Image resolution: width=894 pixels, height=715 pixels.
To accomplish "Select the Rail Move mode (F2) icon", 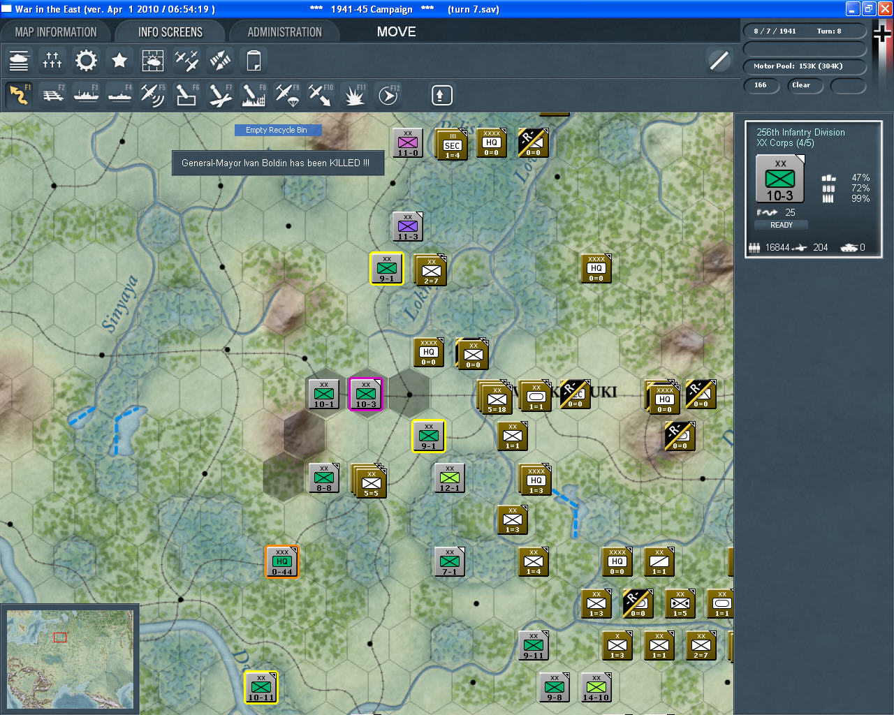I will coord(53,95).
